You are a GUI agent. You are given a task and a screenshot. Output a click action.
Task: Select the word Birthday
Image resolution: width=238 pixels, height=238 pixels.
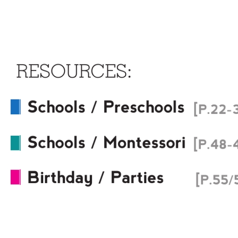[60, 178]
